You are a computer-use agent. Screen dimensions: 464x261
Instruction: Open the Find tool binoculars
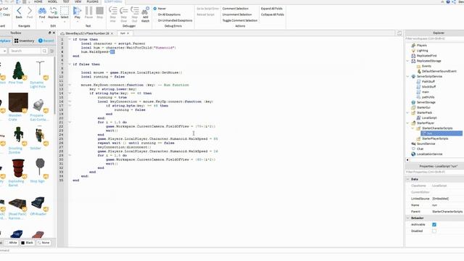[x=42, y=13]
